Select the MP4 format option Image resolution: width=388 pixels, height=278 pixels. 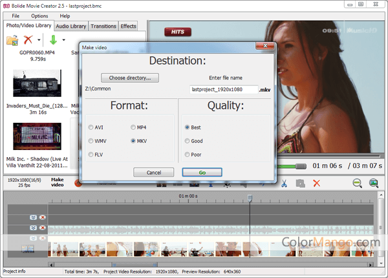tap(134, 127)
